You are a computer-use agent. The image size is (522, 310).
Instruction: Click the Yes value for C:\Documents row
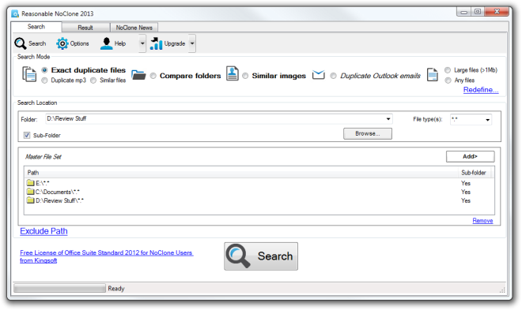point(466,192)
